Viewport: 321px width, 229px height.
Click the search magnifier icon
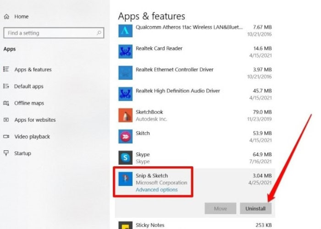click(99, 33)
